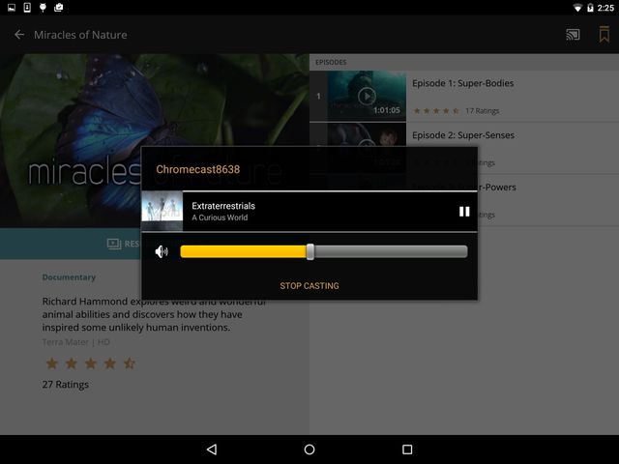619x464 pixels.
Task: Tap the Chromecast8638 device title
Action: click(x=198, y=169)
